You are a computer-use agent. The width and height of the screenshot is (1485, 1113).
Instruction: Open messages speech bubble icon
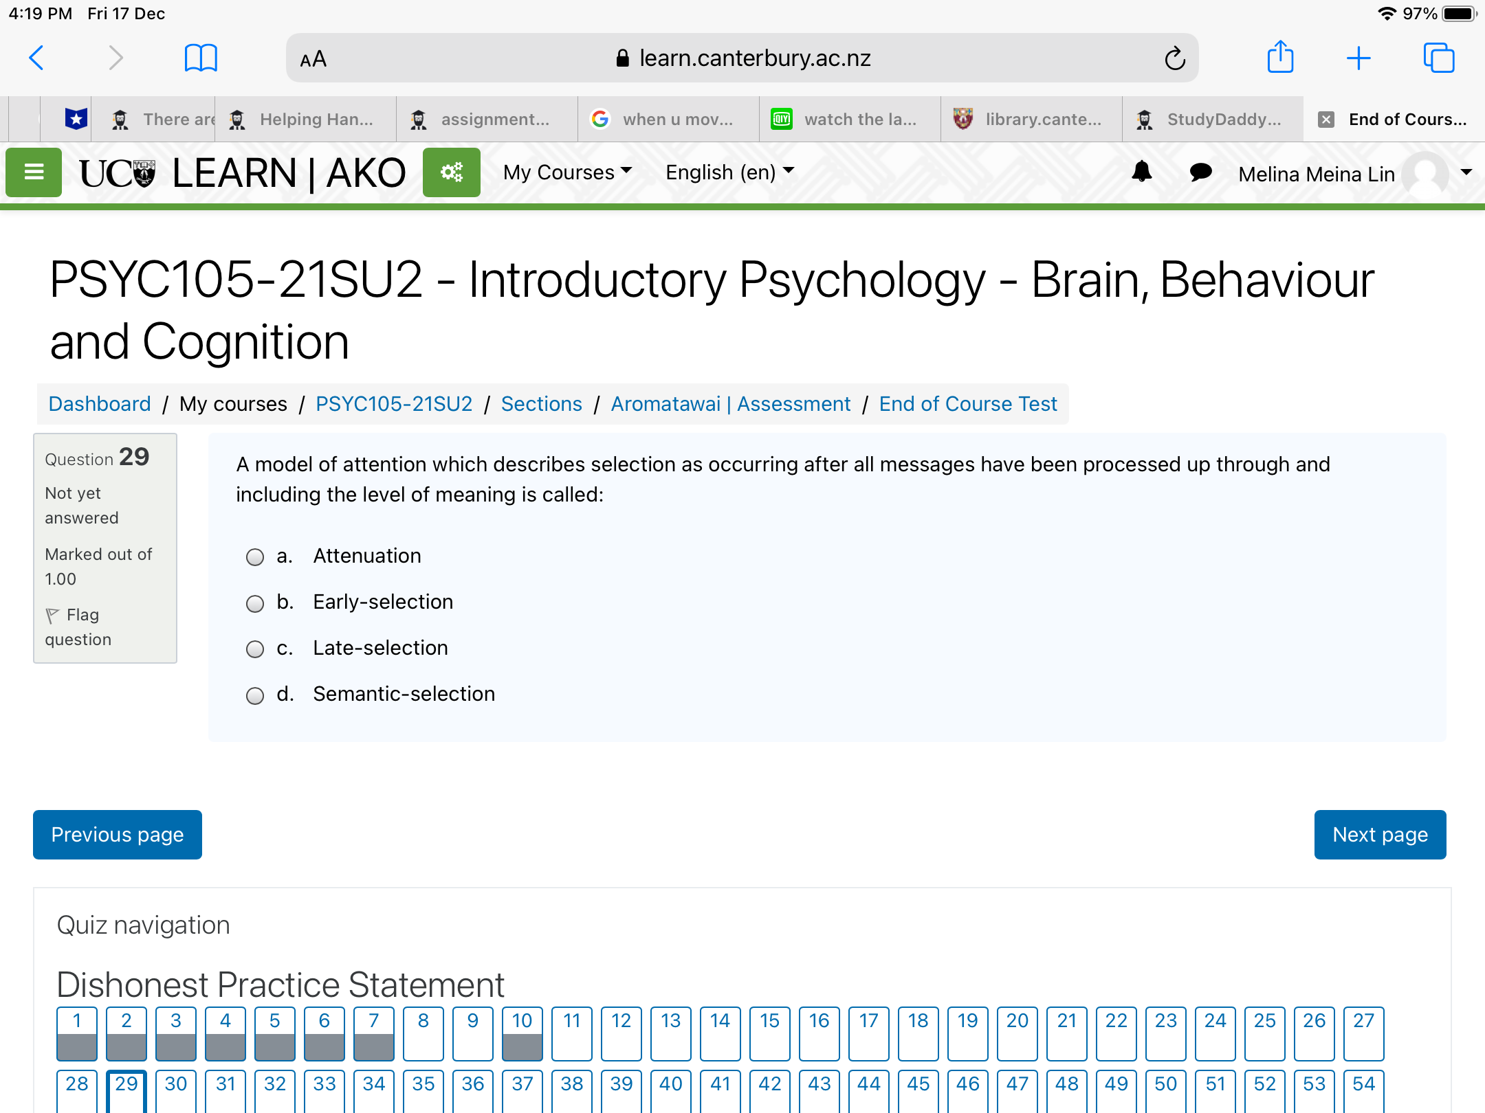1200,172
